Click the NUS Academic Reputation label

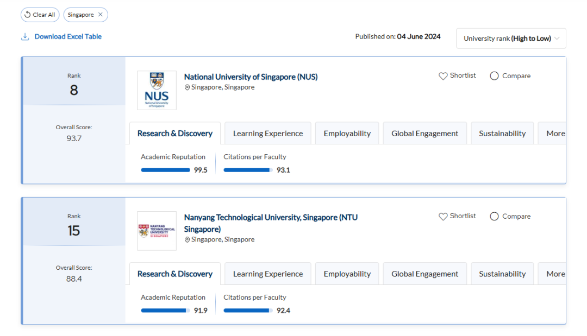pos(173,157)
